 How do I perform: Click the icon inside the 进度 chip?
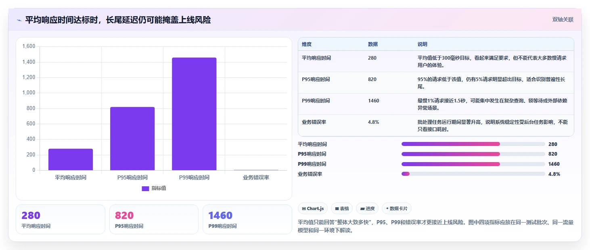362,208
